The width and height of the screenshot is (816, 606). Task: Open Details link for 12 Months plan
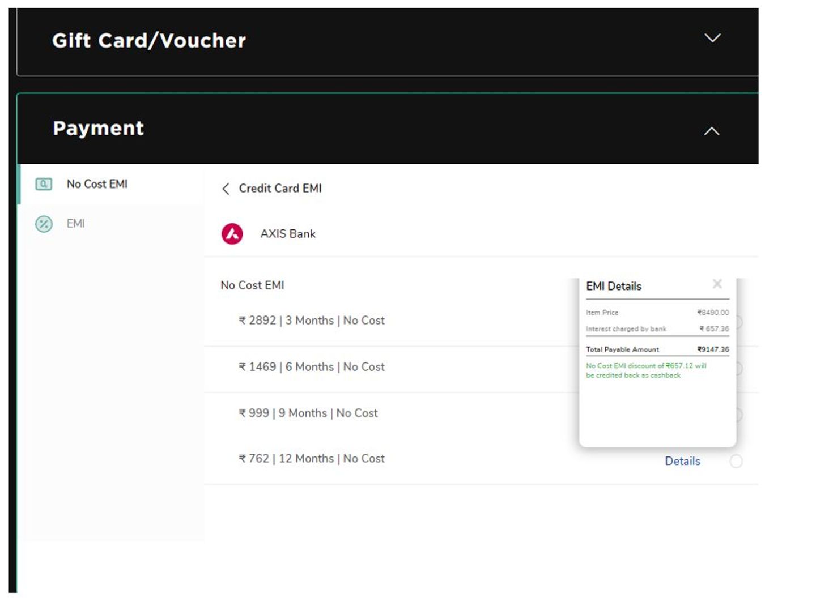click(x=682, y=461)
